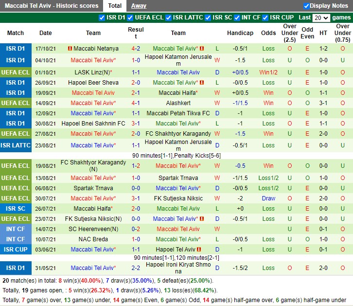Click Draw odds in 30/07/21 row
Image resolution: width=353 pixels, height=306 pixels.
pyautogui.click(x=268, y=198)
